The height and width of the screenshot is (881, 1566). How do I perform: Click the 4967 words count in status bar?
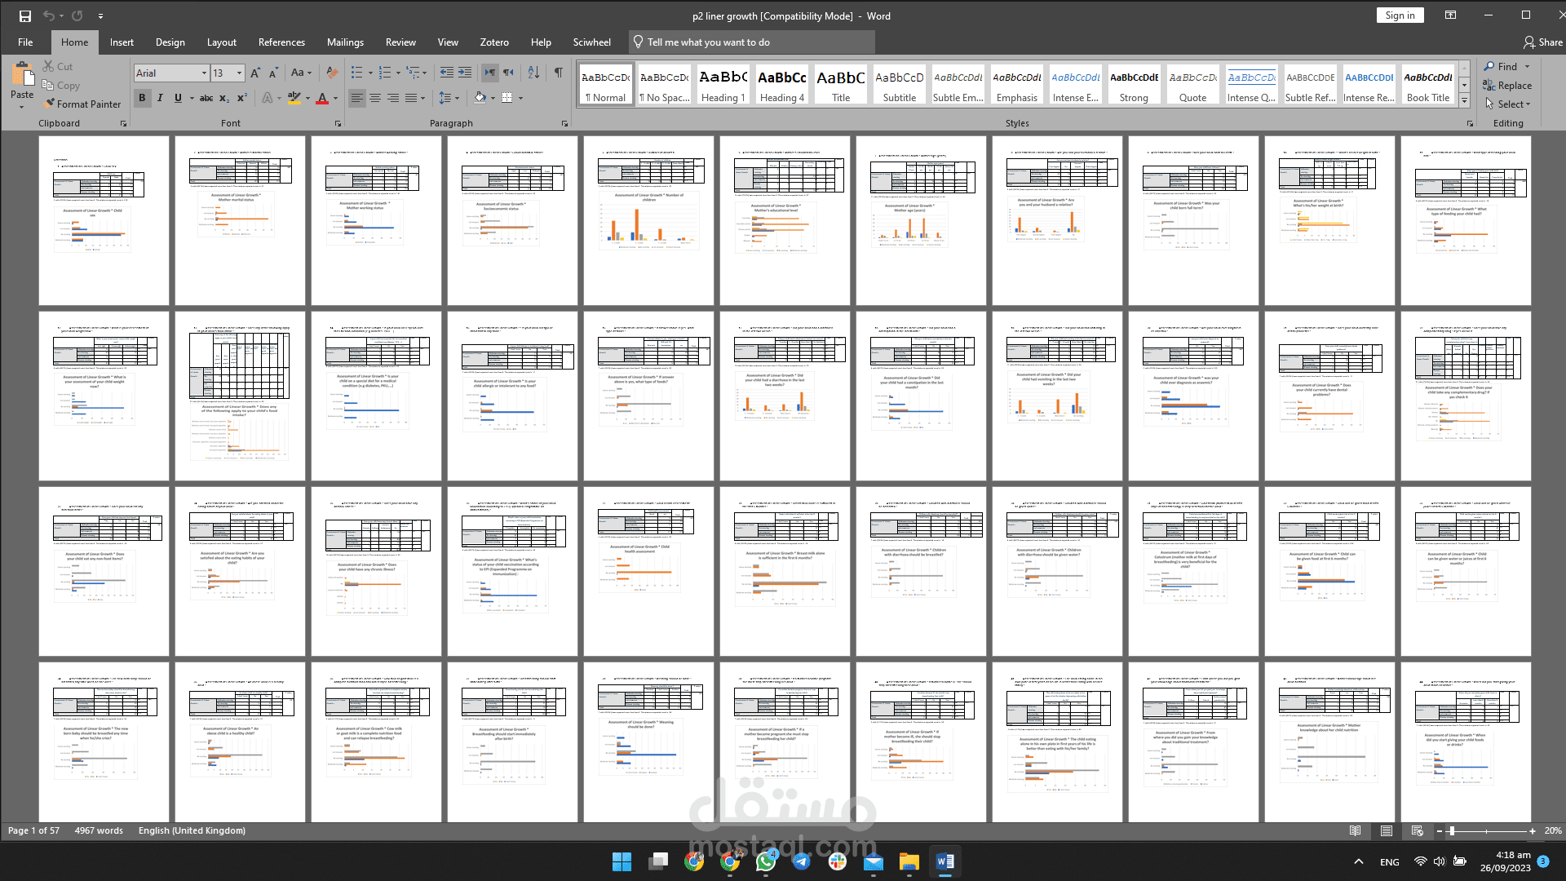click(99, 830)
